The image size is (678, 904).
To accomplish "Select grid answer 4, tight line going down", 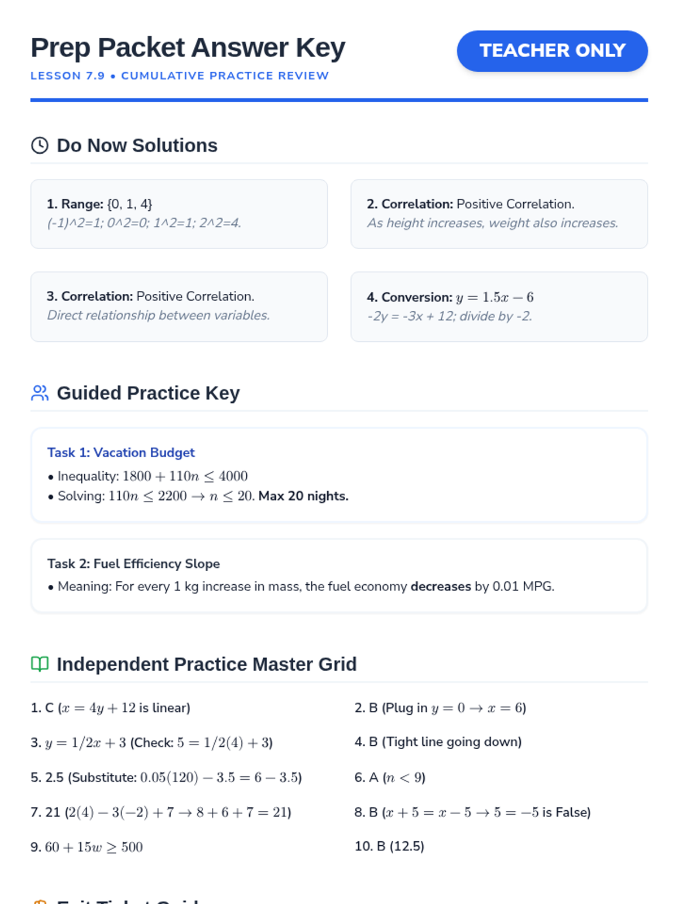I will pos(438,742).
